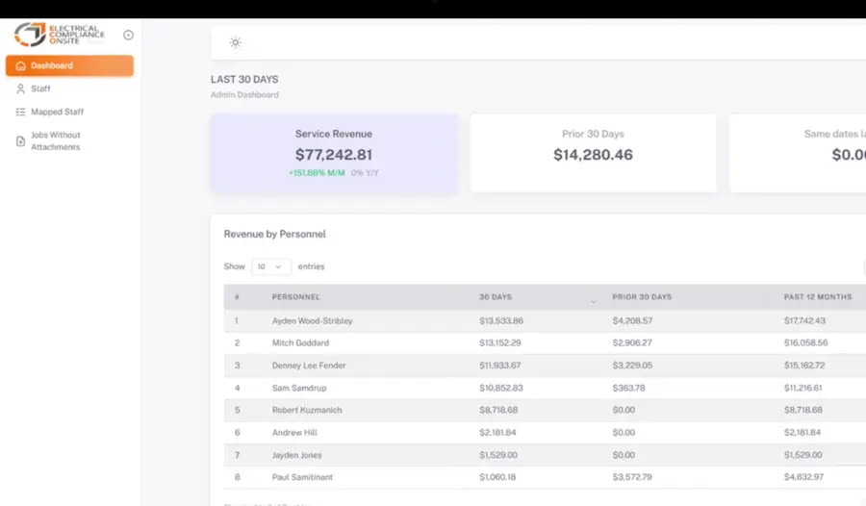The width and height of the screenshot is (866, 506).
Task: Select Denney Lee Fender row name
Action: pyautogui.click(x=309, y=366)
